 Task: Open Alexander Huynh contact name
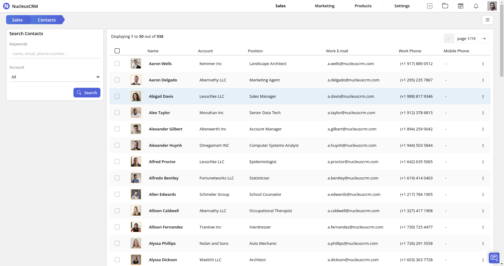click(x=165, y=145)
